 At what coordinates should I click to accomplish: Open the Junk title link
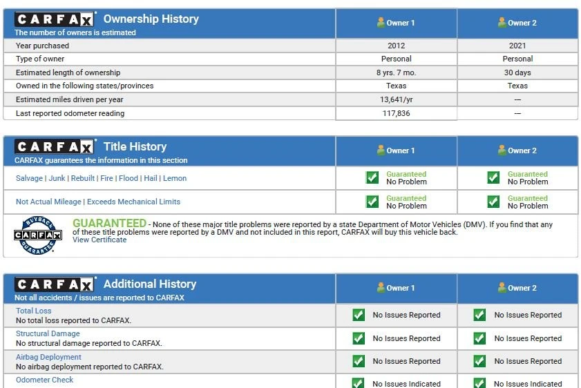(x=57, y=178)
